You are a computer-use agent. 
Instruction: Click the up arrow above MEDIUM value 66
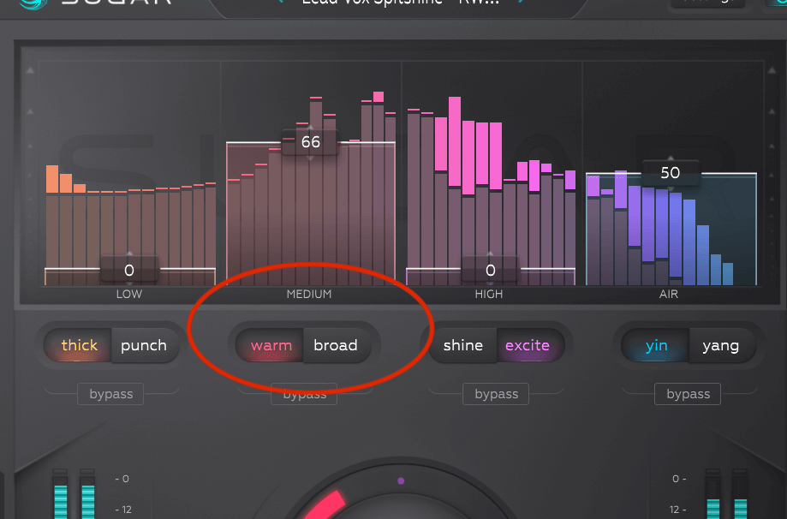pyautogui.click(x=310, y=128)
